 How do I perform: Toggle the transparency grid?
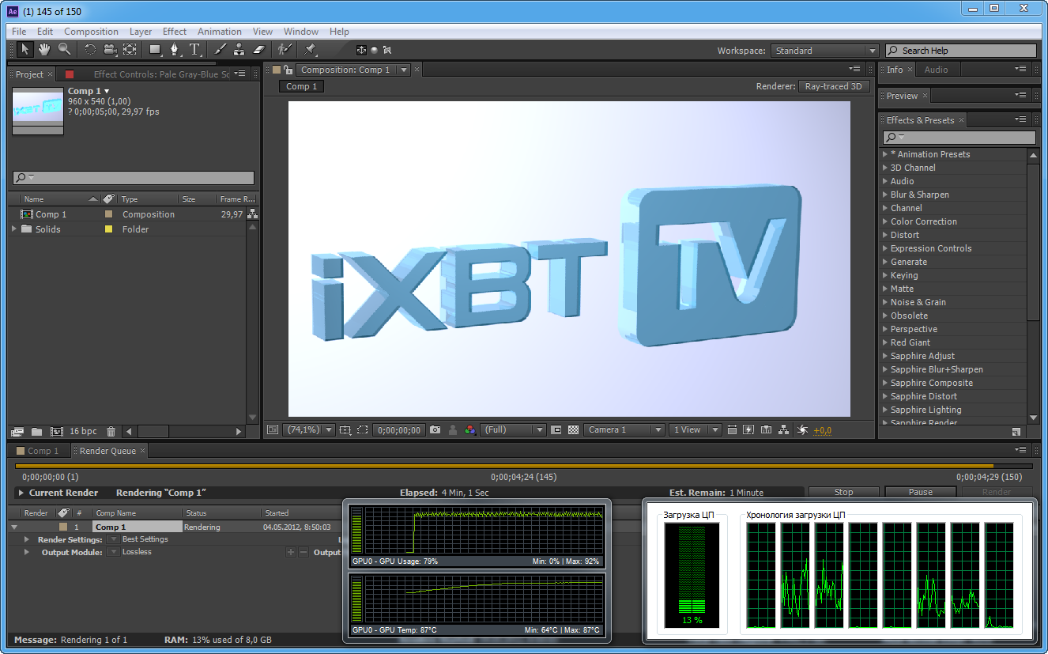[574, 430]
